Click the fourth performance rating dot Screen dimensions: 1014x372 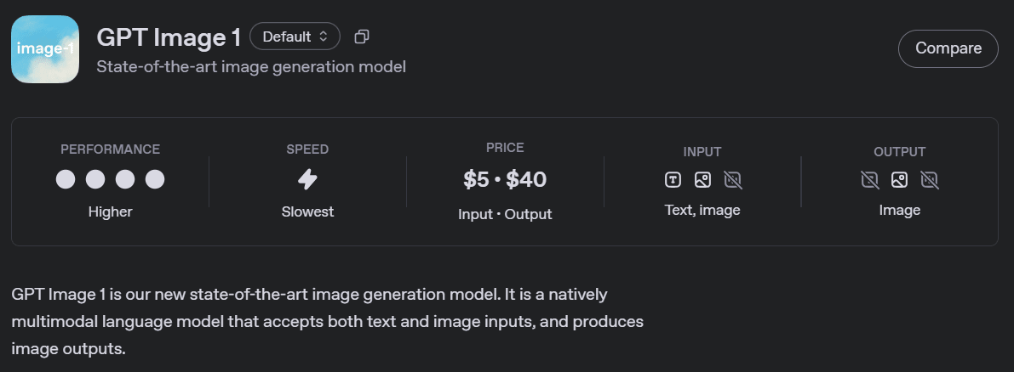tap(155, 179)
